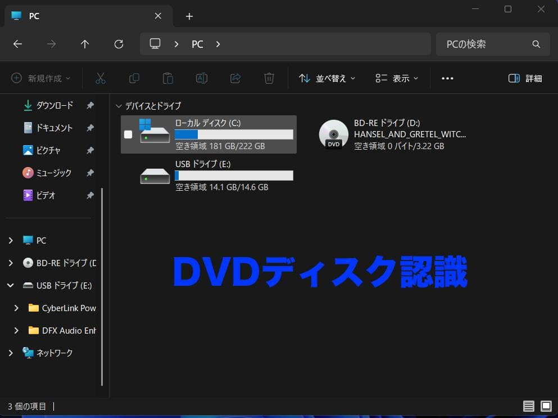Select the Cut icon in the toolbar
558x418 pixels.
(101, 78)
